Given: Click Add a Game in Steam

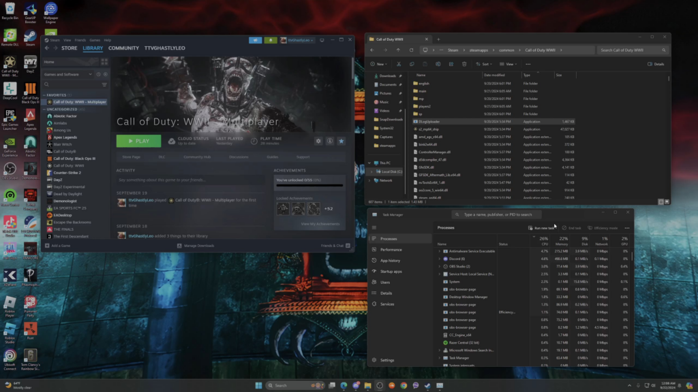Looking at the screenshot, I should click(58, 246).
